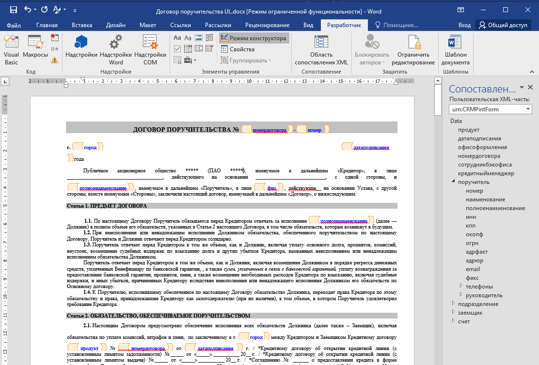
Task: Start recording a macro
Action: (55, 38)
